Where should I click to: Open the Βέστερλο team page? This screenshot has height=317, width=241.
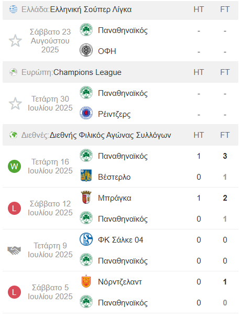114,177
